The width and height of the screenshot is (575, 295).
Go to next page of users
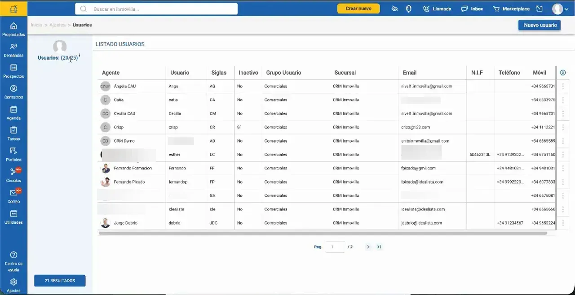pyautogui.click(x=368, y=247)
